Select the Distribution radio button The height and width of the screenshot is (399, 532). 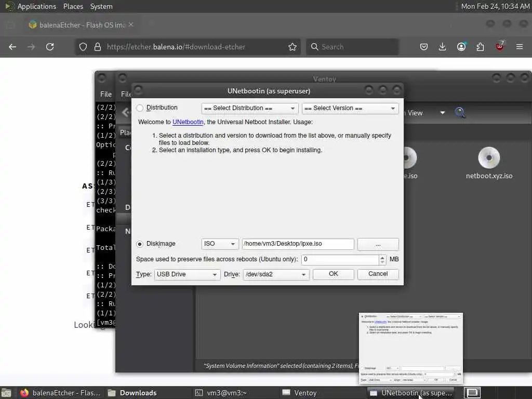pyautogui.click(x=139, y=108)
